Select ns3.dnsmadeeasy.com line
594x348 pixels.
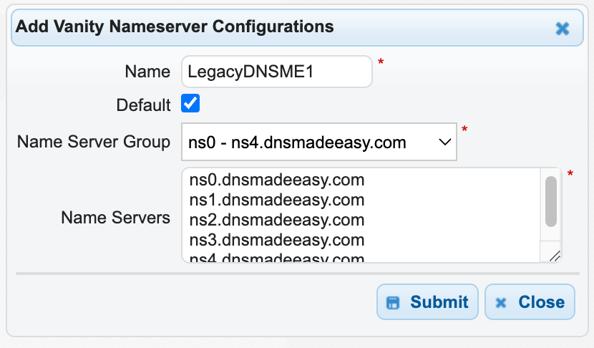click(x=277, y=240)
